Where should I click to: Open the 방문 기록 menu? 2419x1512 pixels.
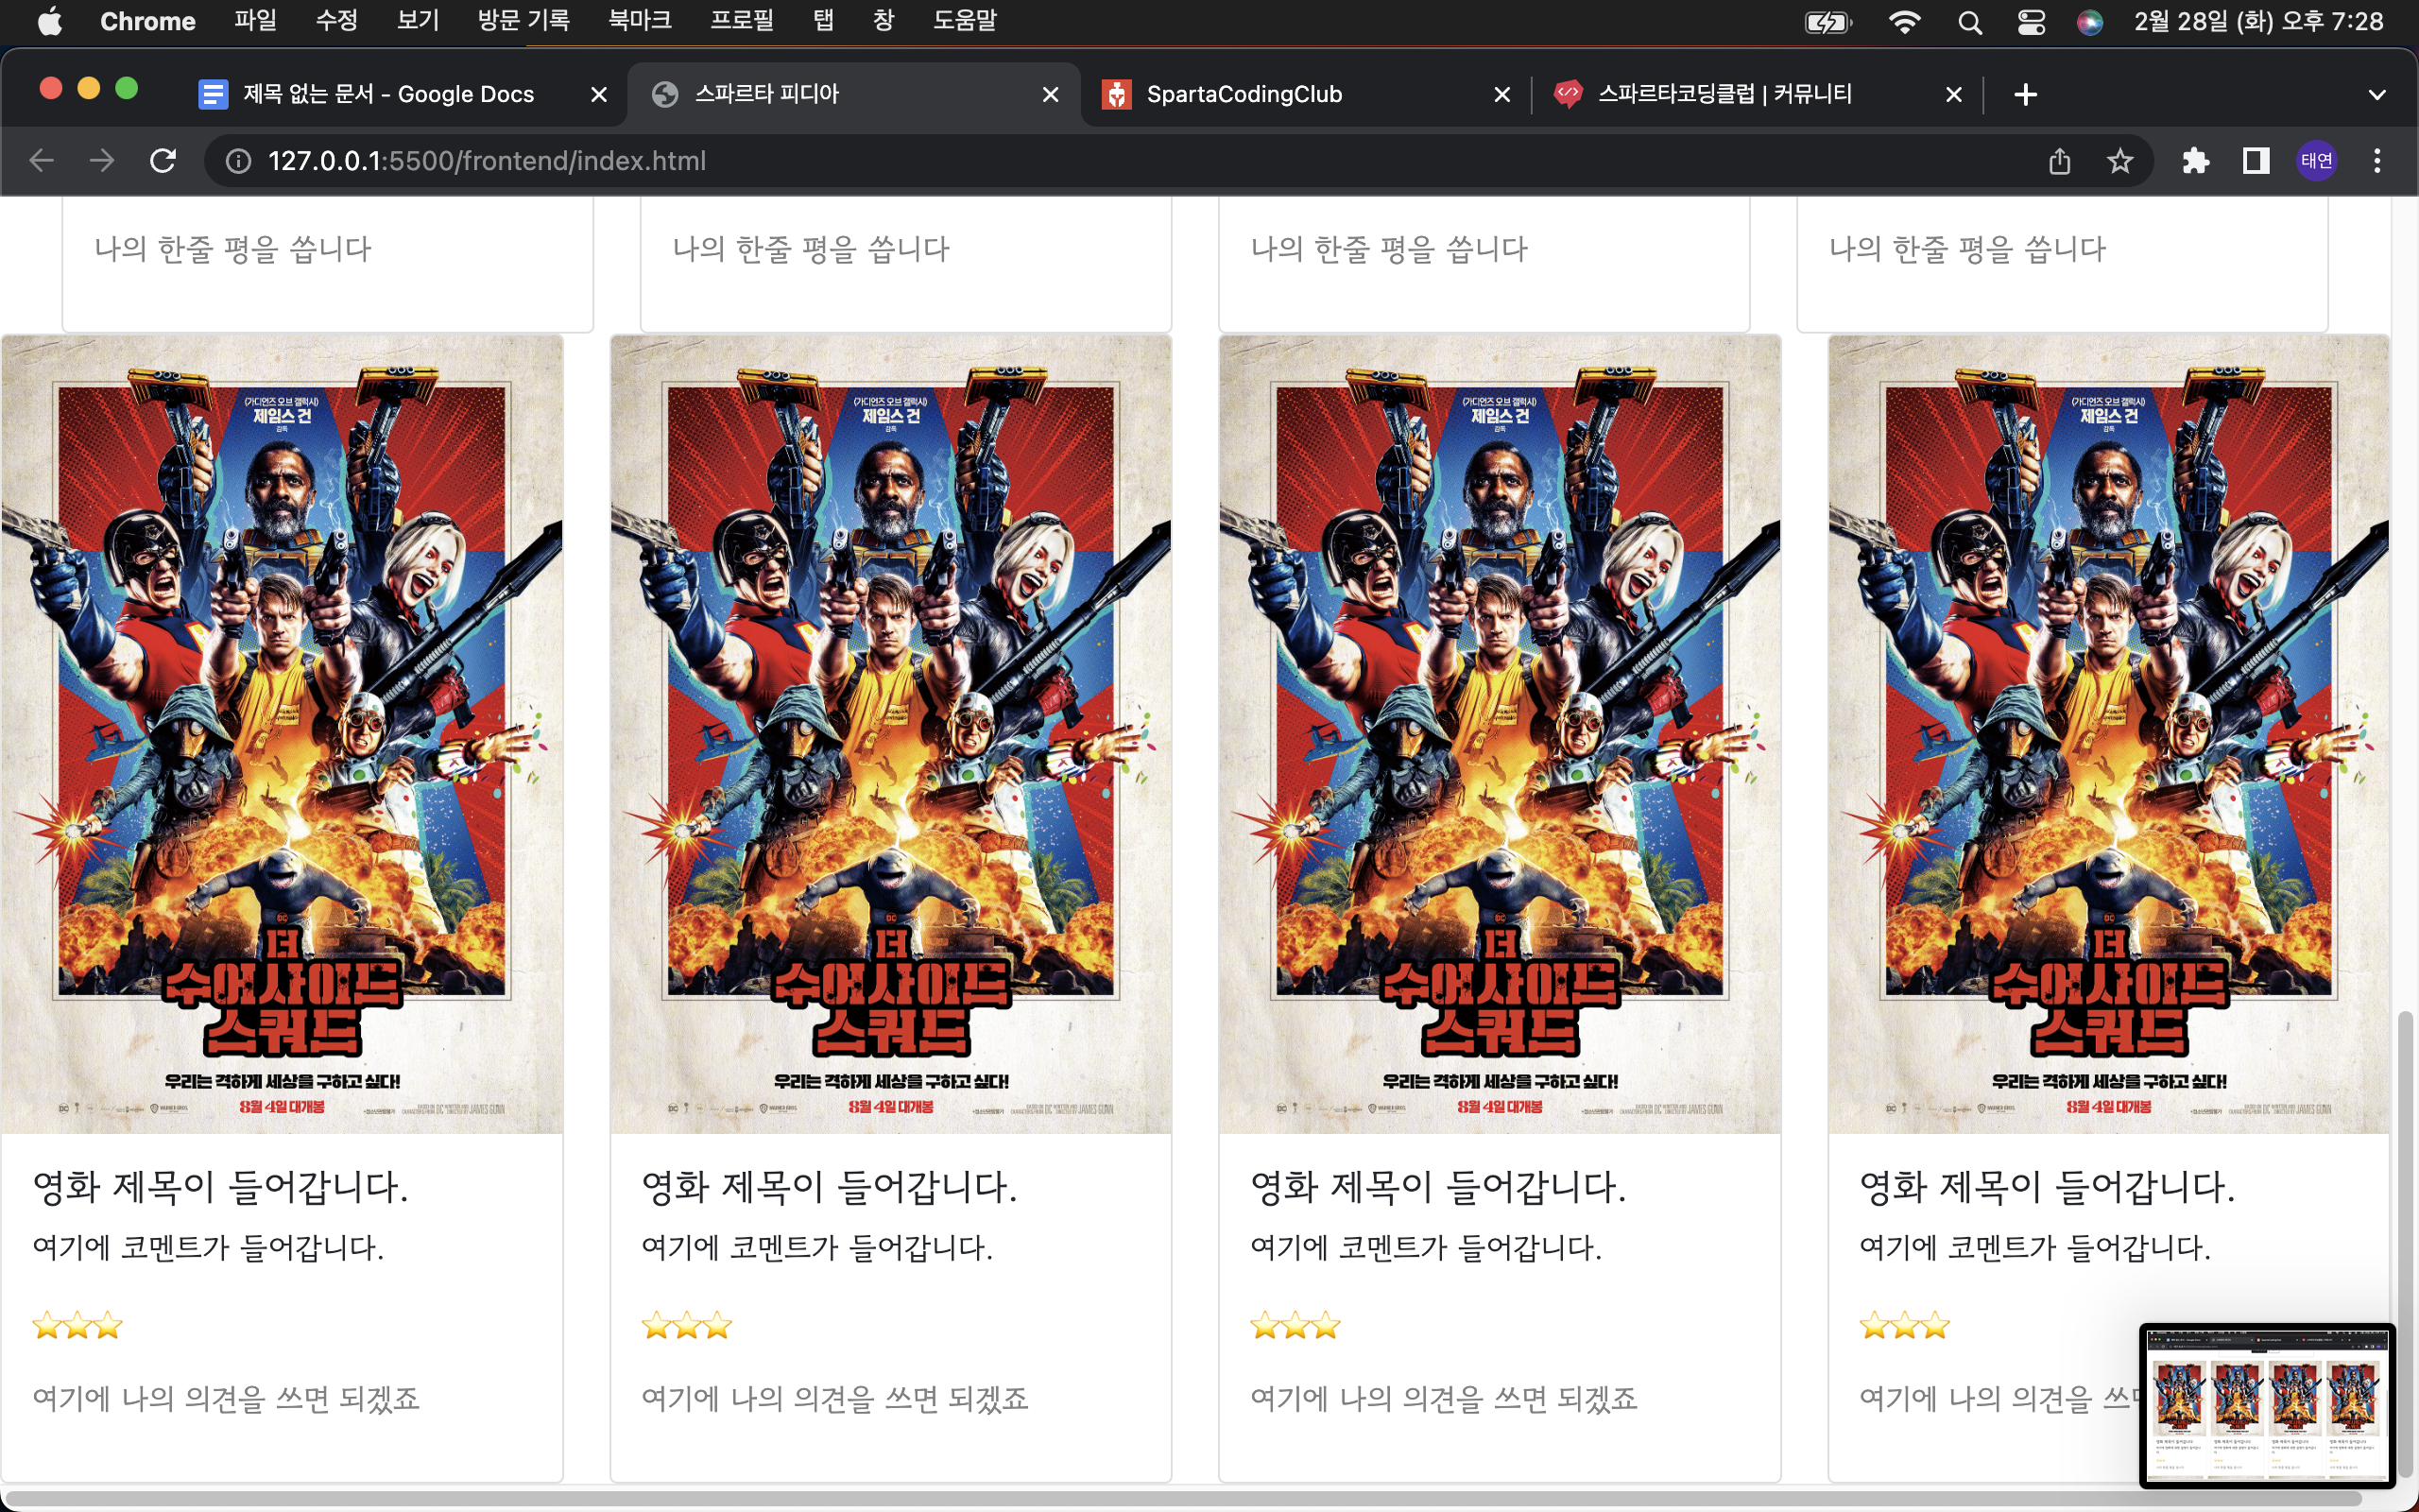tap(523, 21)
